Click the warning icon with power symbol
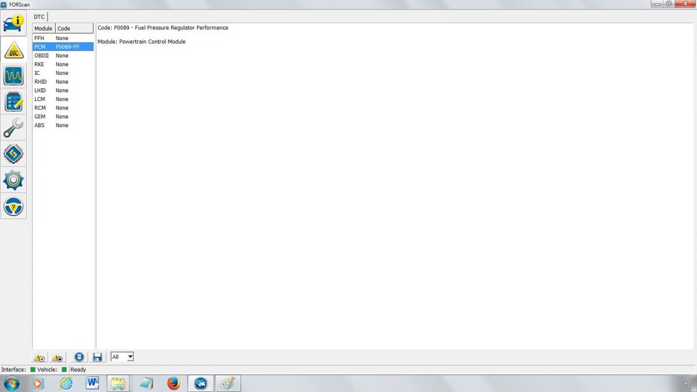697x392 pixels. point(57,357)
